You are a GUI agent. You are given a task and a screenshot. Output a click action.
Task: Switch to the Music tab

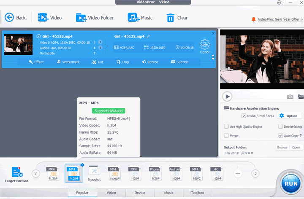[168, 193]
